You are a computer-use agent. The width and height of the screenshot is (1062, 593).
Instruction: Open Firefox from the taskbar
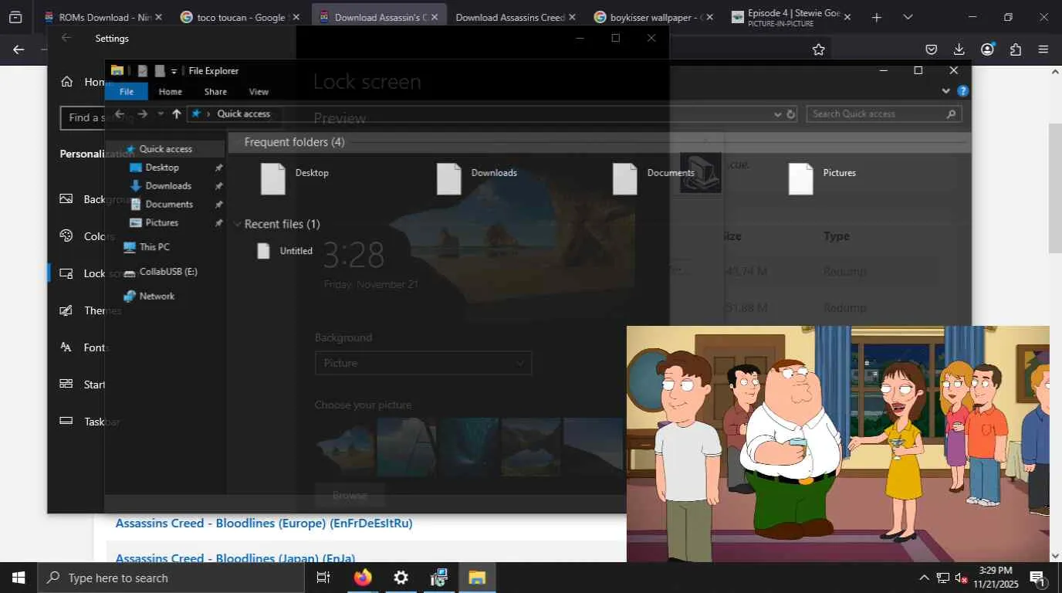(363, 578)
